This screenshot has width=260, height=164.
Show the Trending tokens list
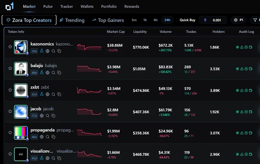click(x=72, y=20)
